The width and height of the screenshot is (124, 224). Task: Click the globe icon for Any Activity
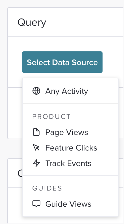(36, 91)
